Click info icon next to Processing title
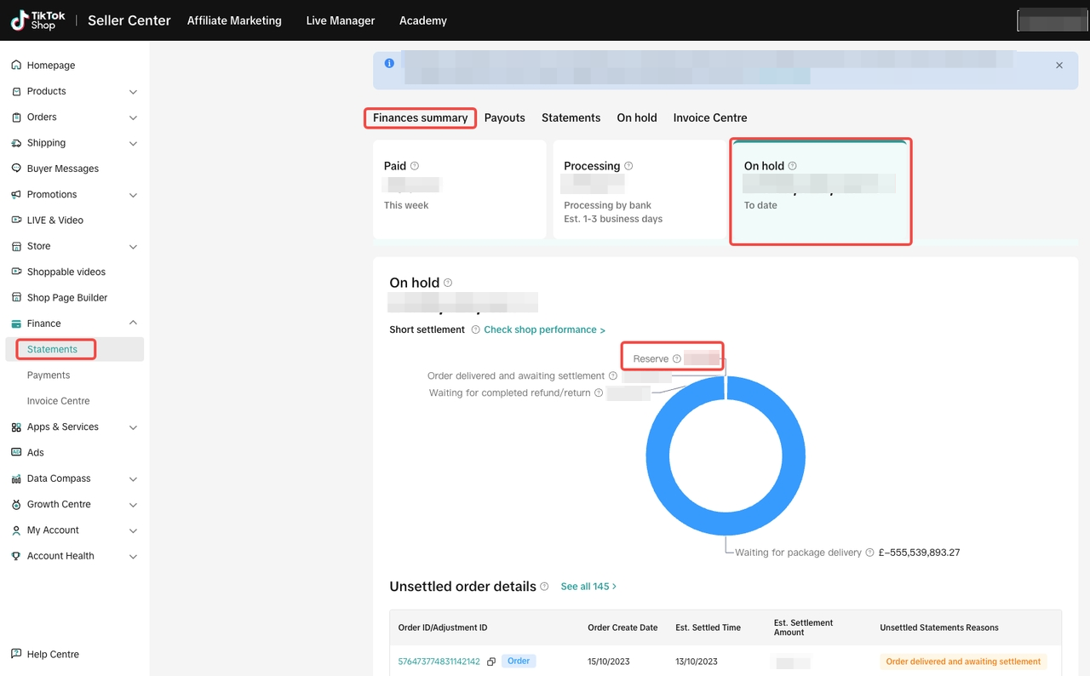 click(x=628, y=166)
